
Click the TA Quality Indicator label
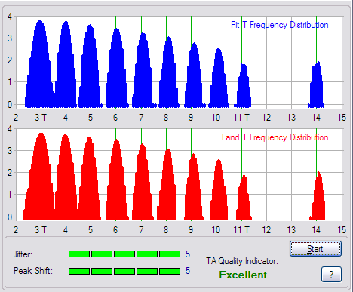242,261
